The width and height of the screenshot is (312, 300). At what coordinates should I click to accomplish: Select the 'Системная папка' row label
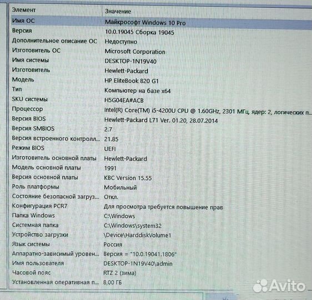35,225
